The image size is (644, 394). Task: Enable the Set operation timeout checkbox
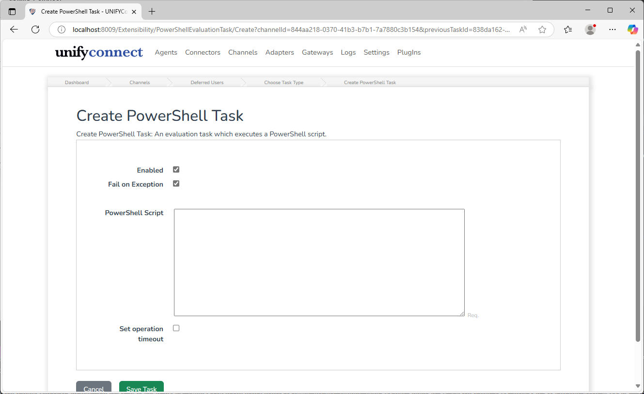tap(176, 328)
